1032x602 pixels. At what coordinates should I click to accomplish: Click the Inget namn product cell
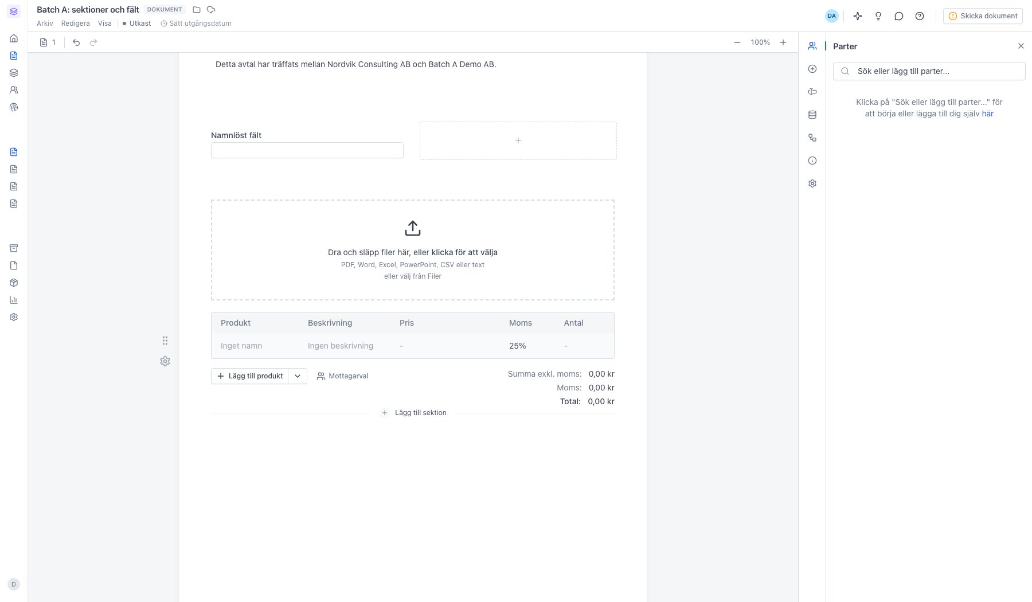click(241, 346)
